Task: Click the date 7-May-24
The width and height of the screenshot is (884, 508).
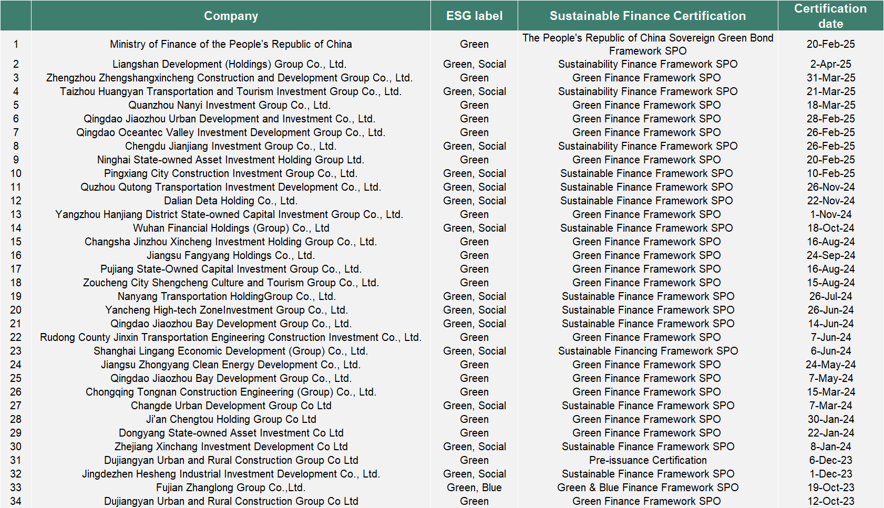Action: 830,378
